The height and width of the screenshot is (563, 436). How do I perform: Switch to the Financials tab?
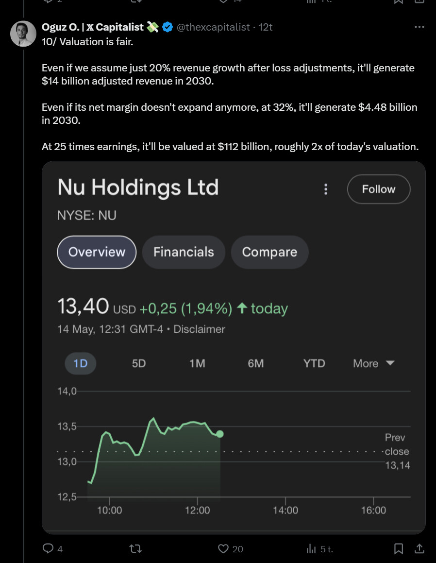(184, 252)
